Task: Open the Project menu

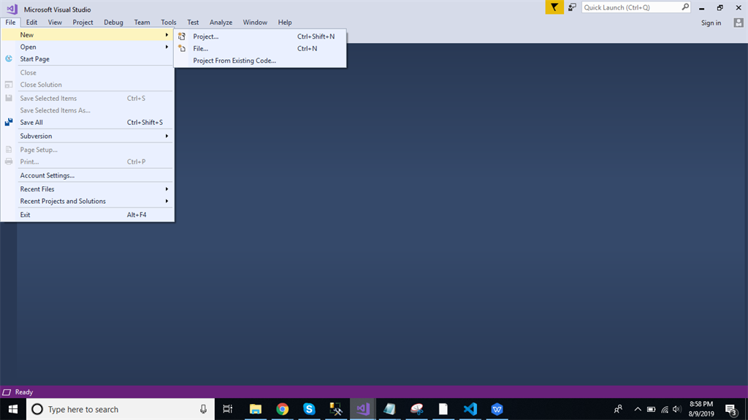Action: click(x=83, y=23)
